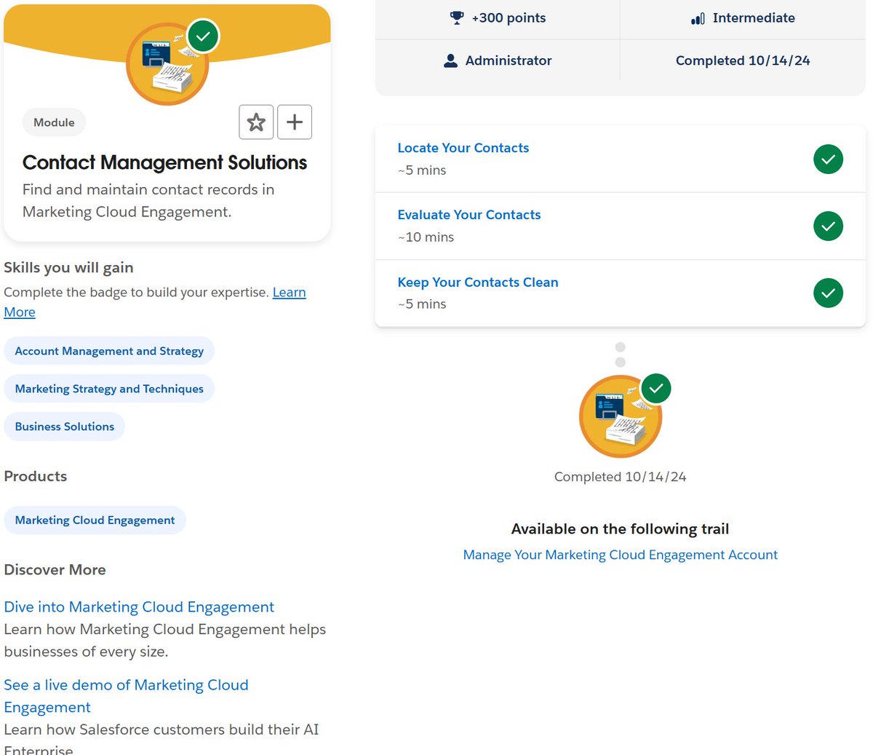
Task: Click the bar-chart icon beside Intermediate
Action: point(698,18)
